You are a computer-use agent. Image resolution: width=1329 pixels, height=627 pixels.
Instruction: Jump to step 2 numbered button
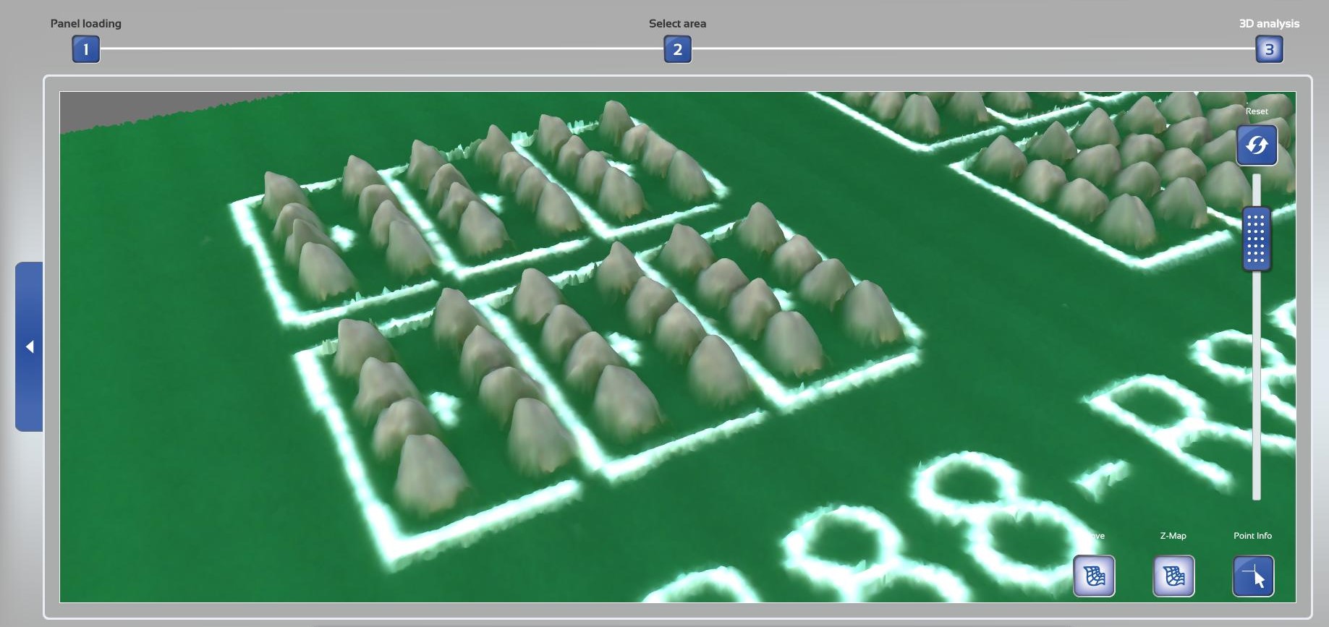677,49
